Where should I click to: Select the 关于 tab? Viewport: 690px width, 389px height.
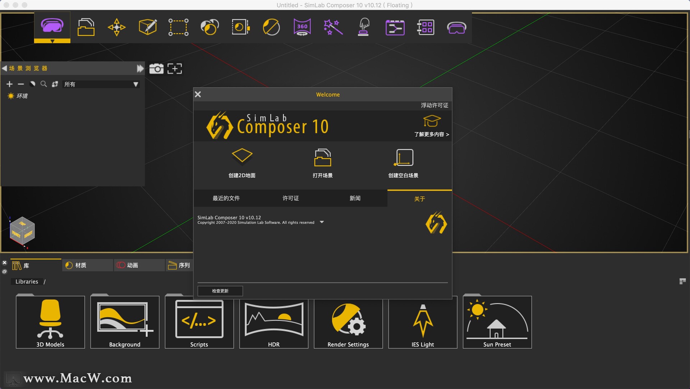click(x=420, y=199)
